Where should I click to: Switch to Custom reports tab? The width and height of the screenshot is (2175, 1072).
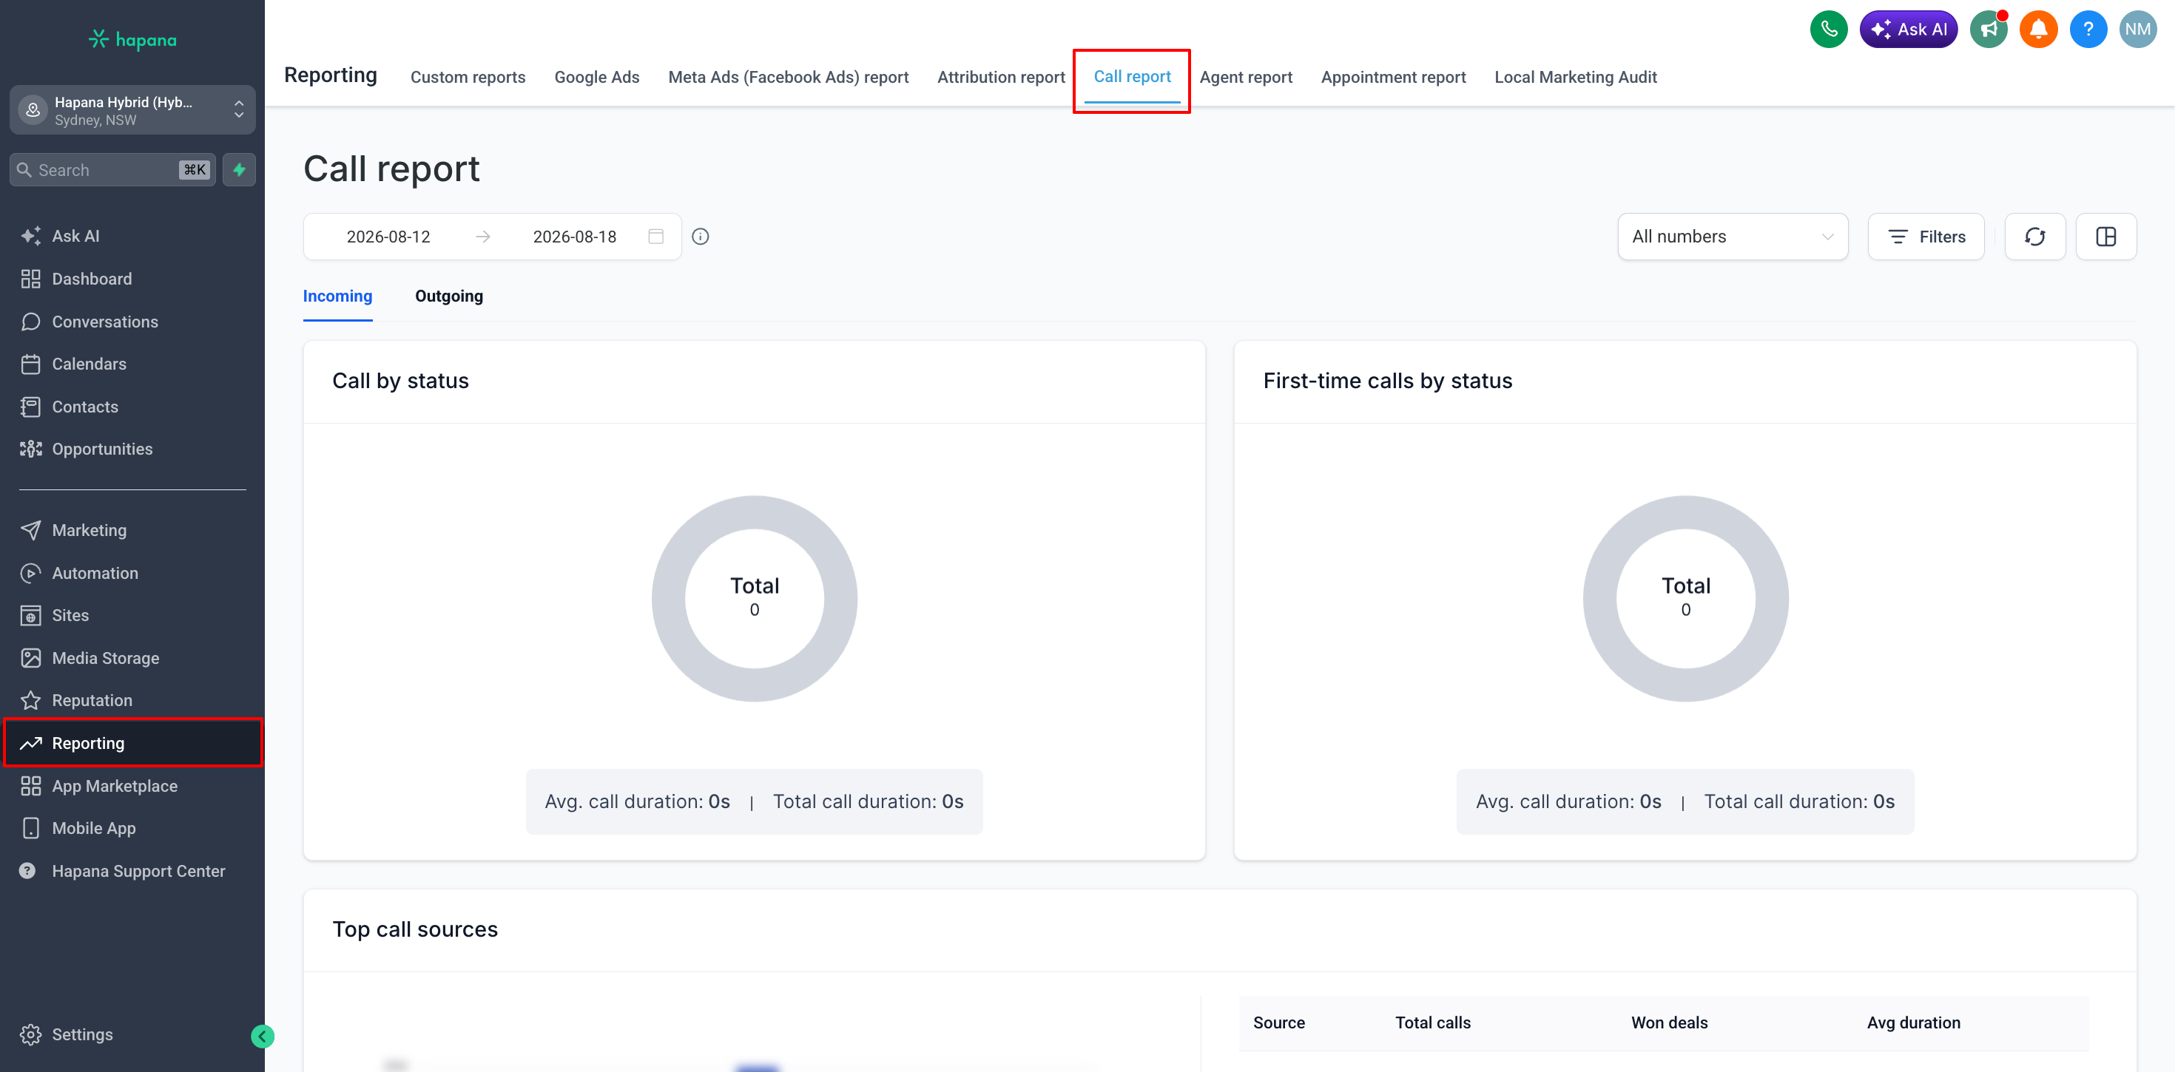[468, 77]
